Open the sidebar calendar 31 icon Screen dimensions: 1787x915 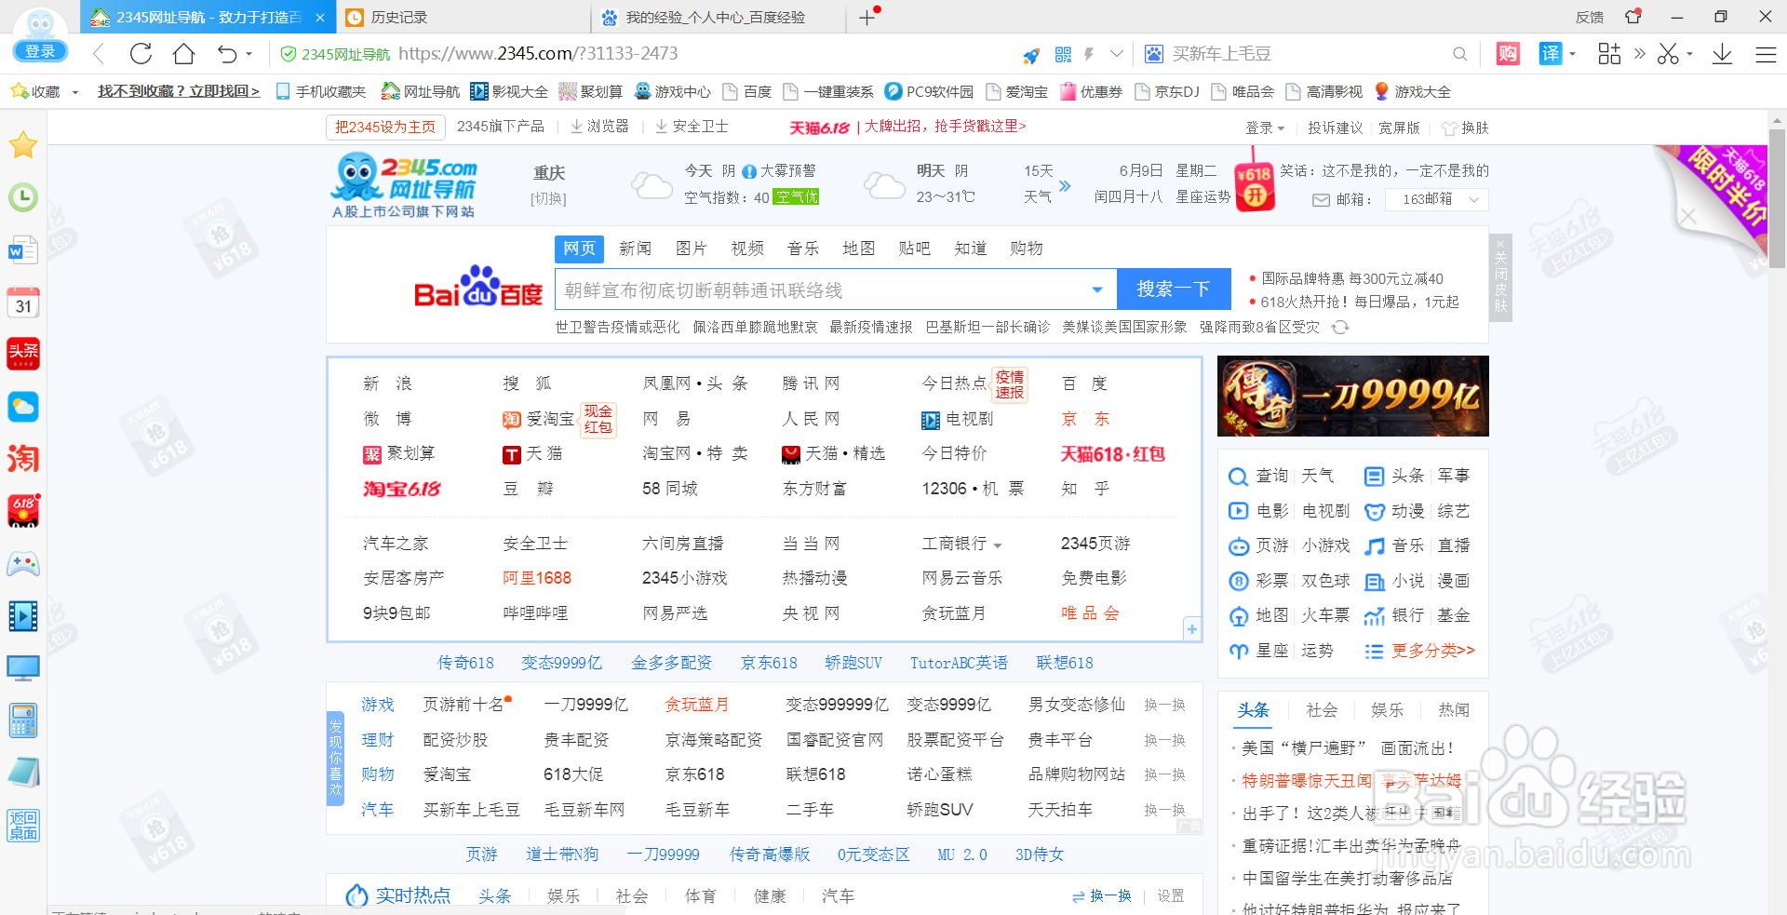point(23,302)
